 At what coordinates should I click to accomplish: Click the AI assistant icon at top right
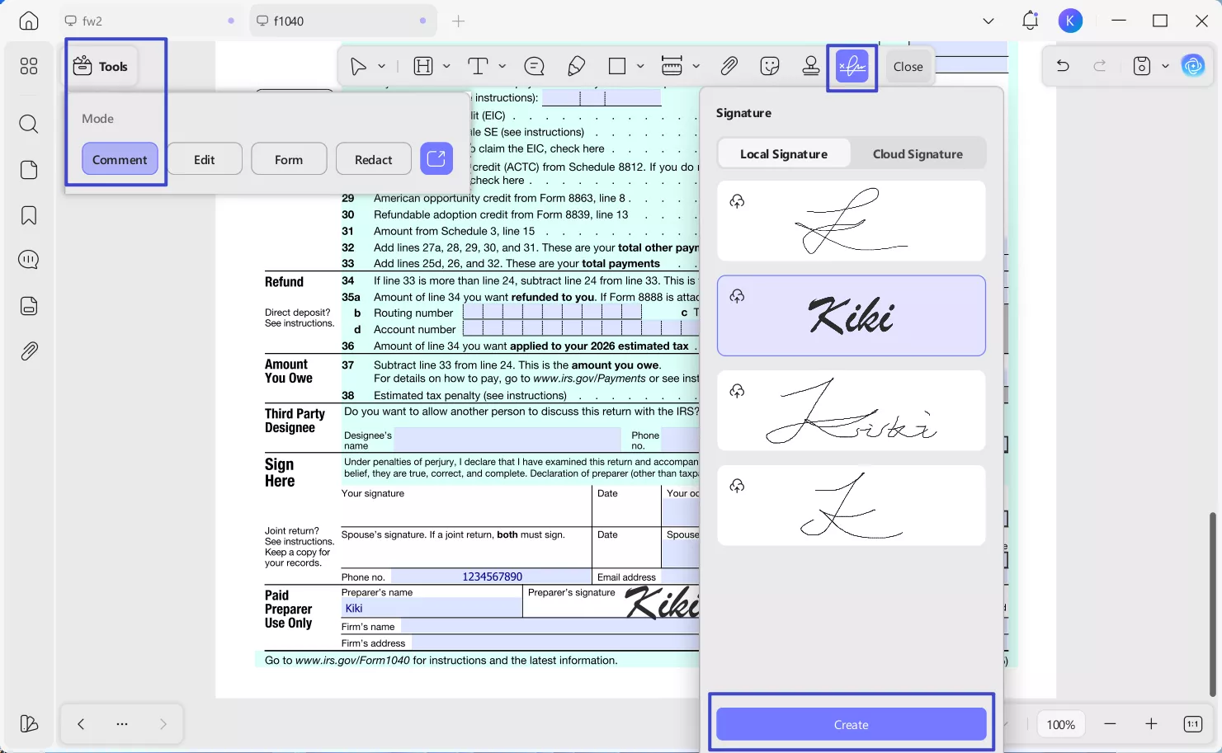(1193, 66)
